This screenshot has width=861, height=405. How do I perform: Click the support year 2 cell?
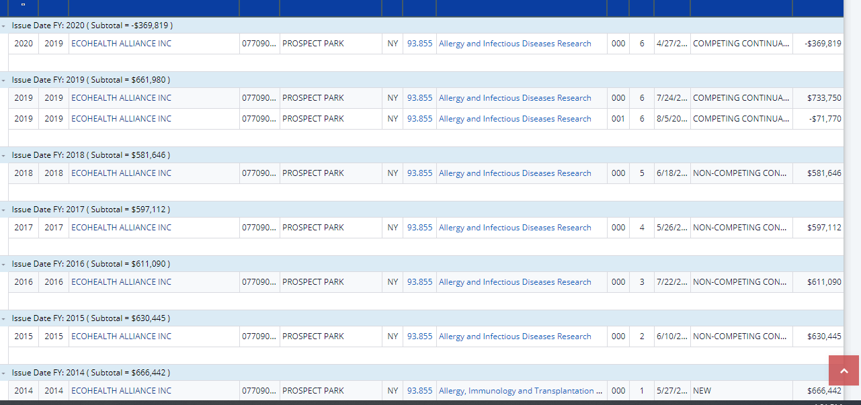642,336
